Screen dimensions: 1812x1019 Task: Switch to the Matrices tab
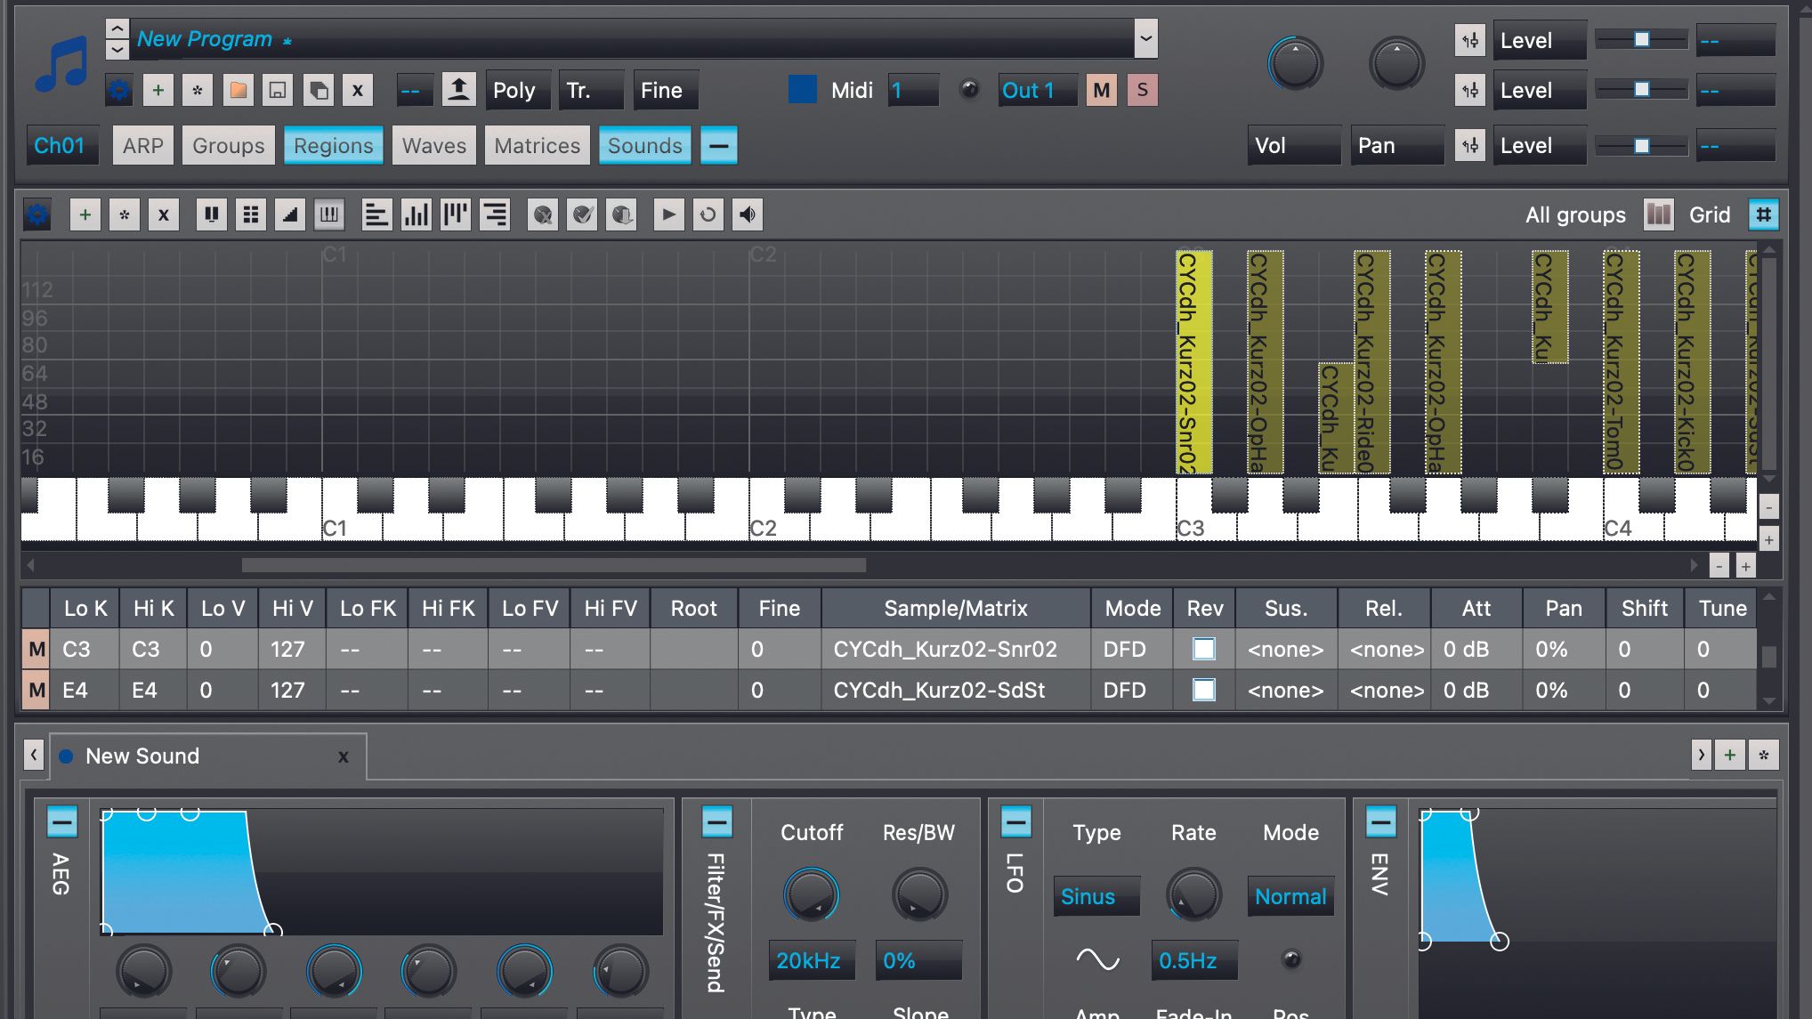point(537,145)
